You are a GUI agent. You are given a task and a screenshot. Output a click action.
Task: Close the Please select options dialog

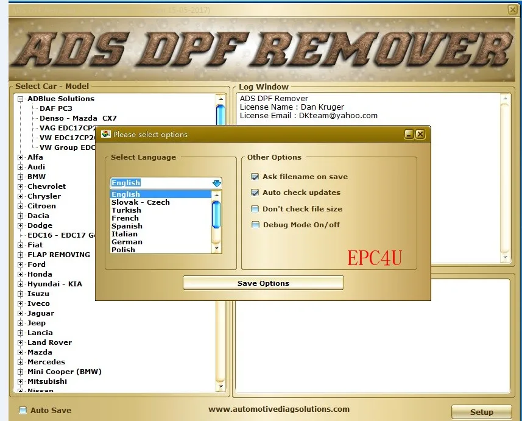point(420,134)
